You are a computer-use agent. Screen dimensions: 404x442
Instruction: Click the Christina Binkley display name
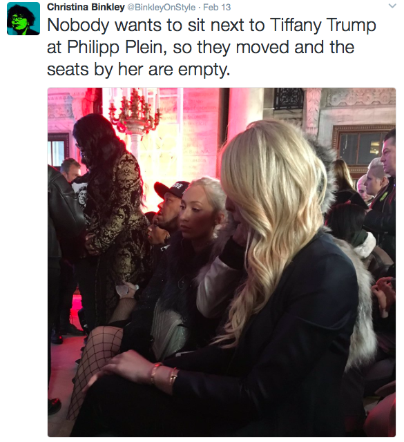[x=86, y=7]
